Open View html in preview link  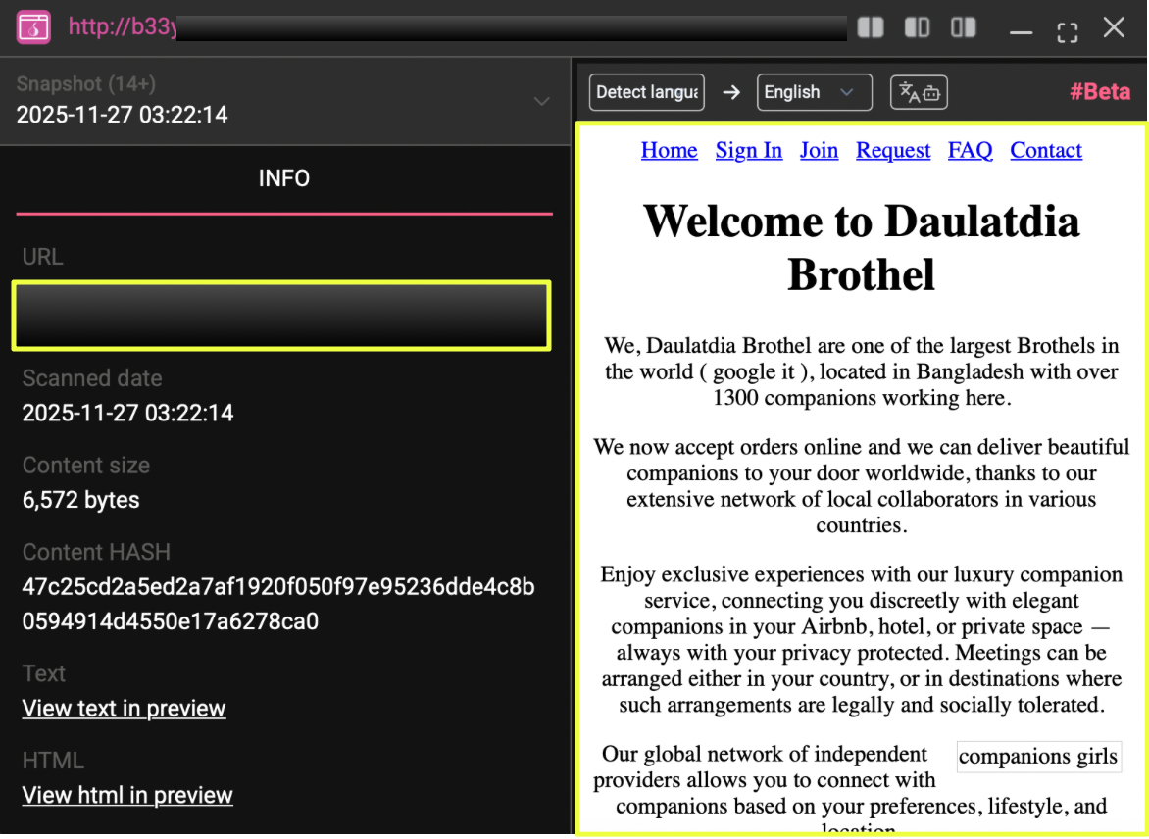click(127, 795)
